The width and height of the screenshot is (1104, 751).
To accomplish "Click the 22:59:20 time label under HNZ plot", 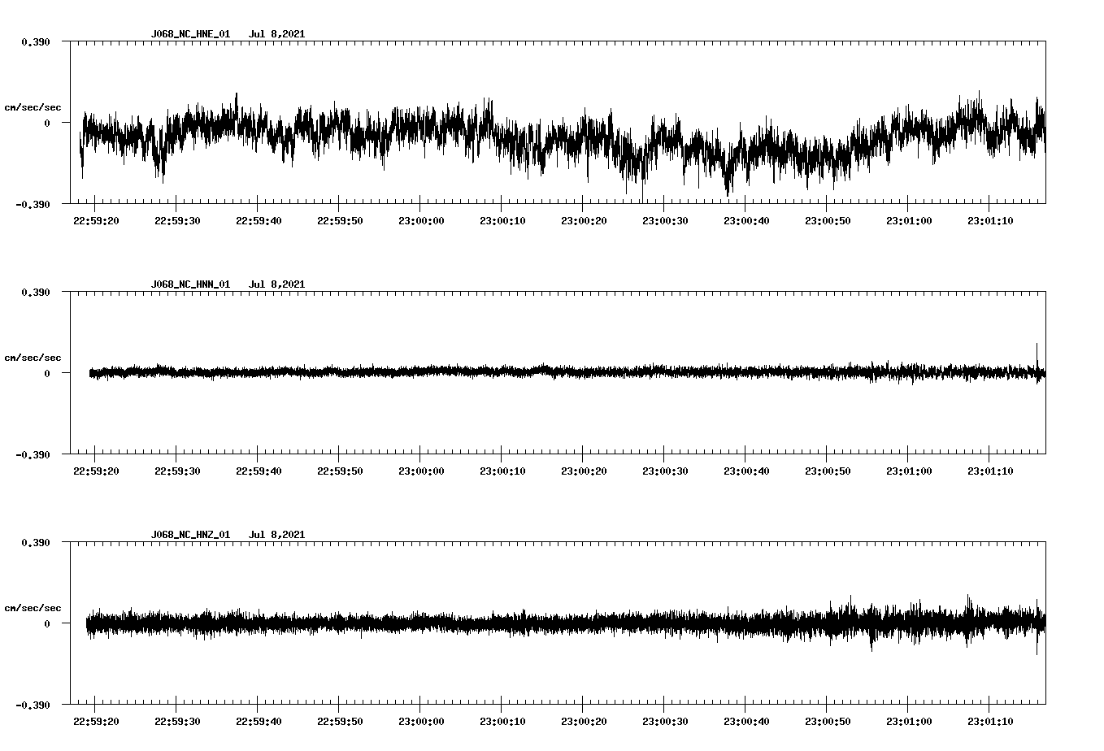I will coord(95,722).
